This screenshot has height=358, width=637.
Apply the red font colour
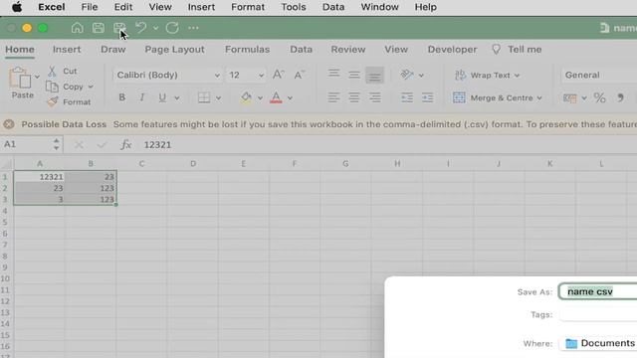click(276, 97)
